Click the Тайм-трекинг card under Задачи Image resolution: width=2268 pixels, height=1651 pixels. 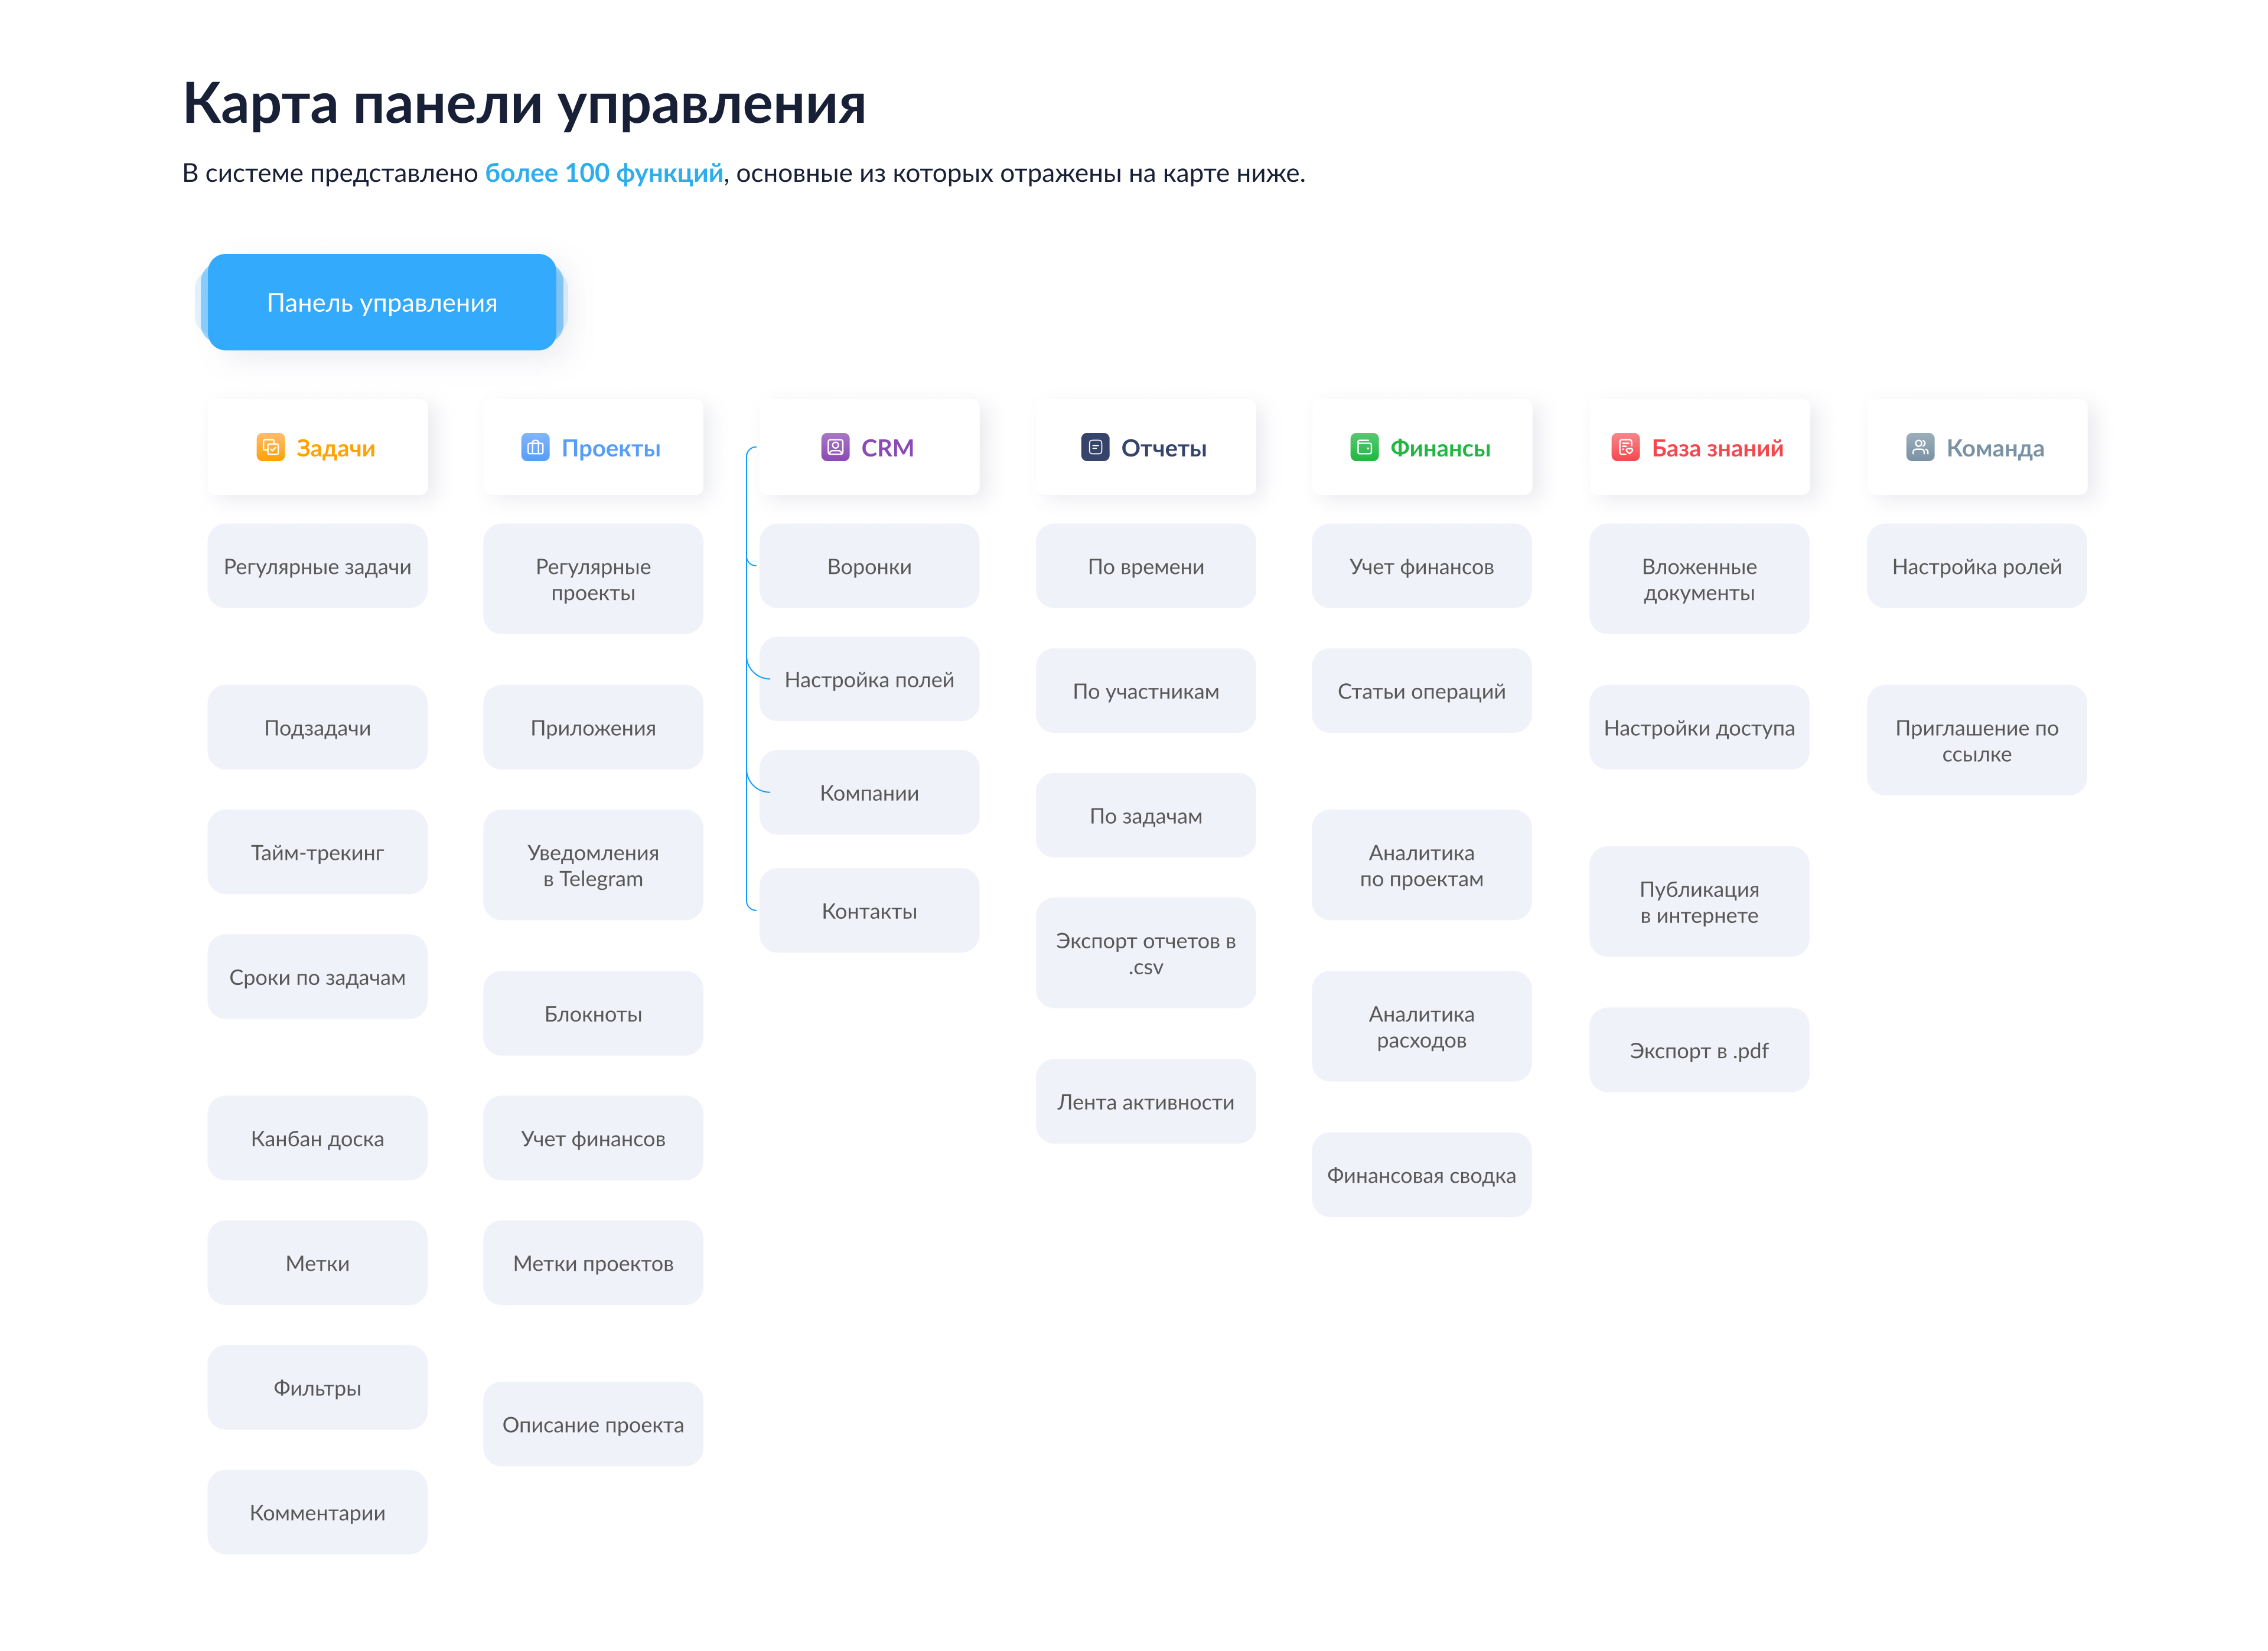317,852
